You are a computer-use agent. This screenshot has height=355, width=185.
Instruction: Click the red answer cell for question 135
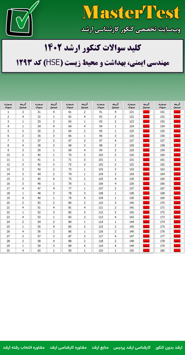click(146, 179)
